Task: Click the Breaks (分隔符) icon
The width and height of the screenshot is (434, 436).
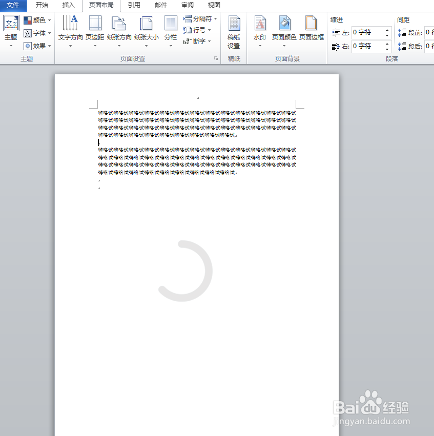Action: tap(188, 19)
